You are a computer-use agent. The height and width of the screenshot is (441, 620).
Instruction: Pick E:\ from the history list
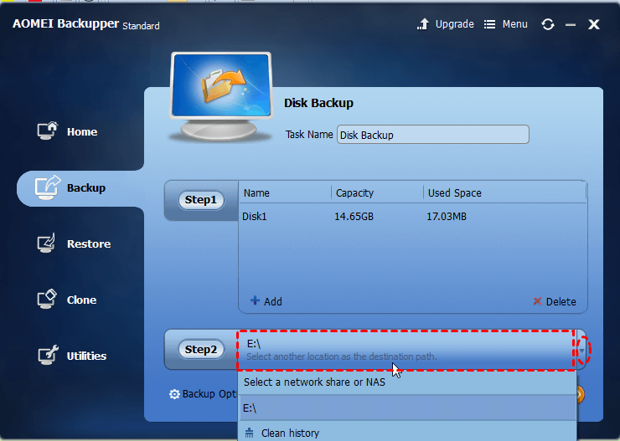click(x=407, y=408)
